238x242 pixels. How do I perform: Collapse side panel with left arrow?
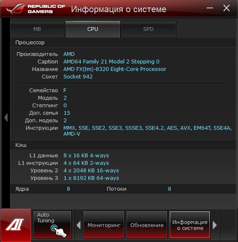point(6,118)
